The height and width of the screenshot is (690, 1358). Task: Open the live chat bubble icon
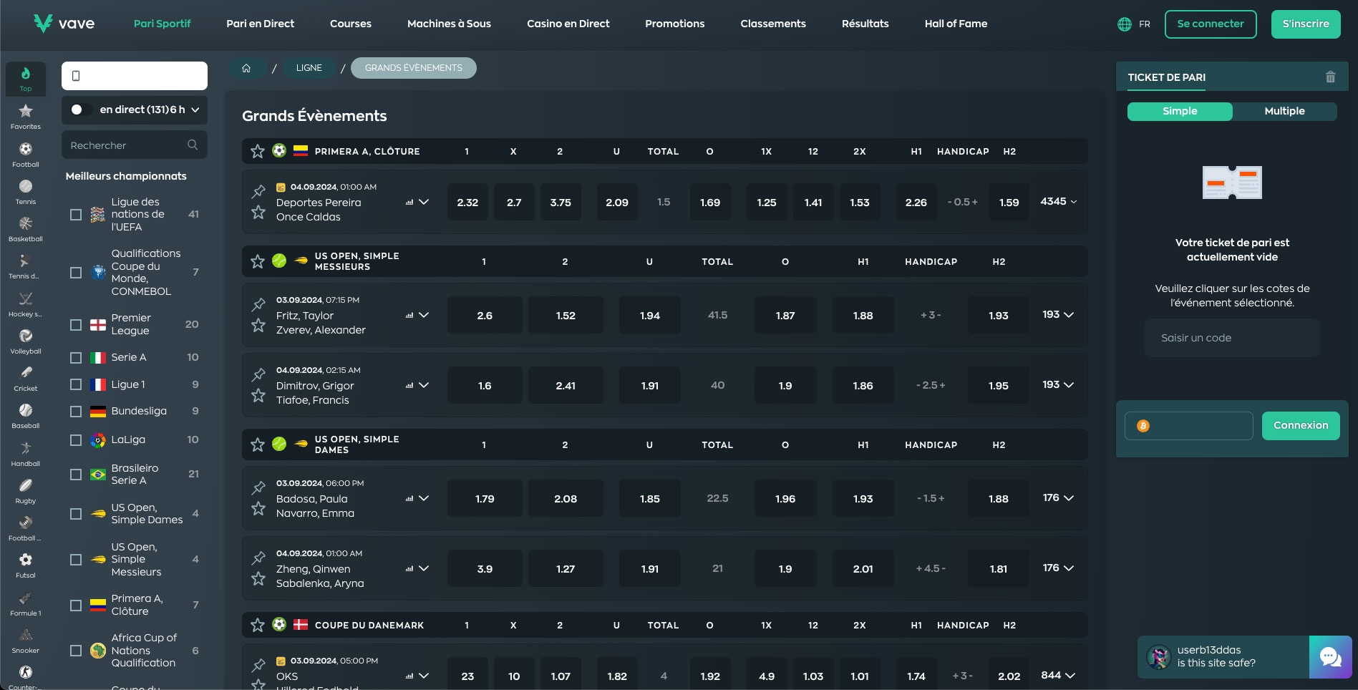tap(1331, 657)
